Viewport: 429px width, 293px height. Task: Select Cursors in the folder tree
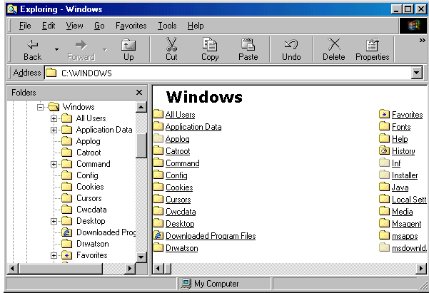point(89,198)
